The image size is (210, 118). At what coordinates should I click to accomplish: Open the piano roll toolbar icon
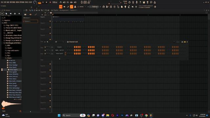pyautogui.click(x=107, y=7)
